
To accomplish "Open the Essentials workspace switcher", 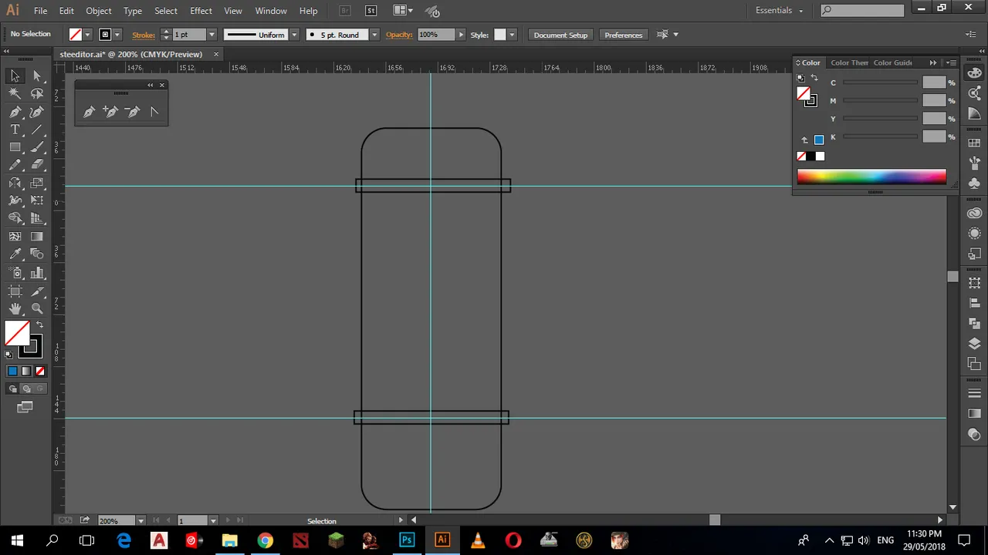I will coord(779,10).
